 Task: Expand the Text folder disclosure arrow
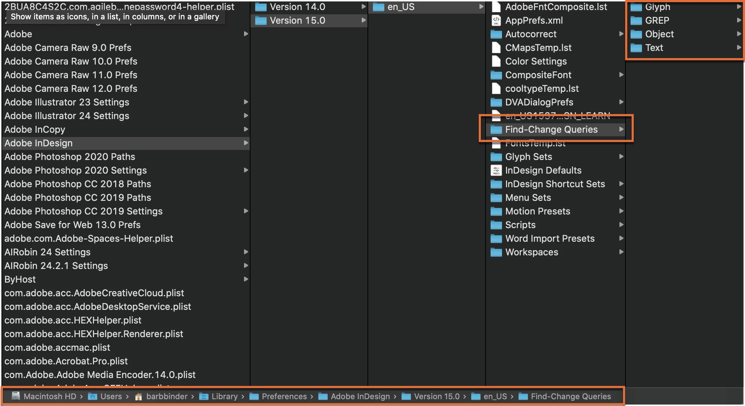coord(739,47)
